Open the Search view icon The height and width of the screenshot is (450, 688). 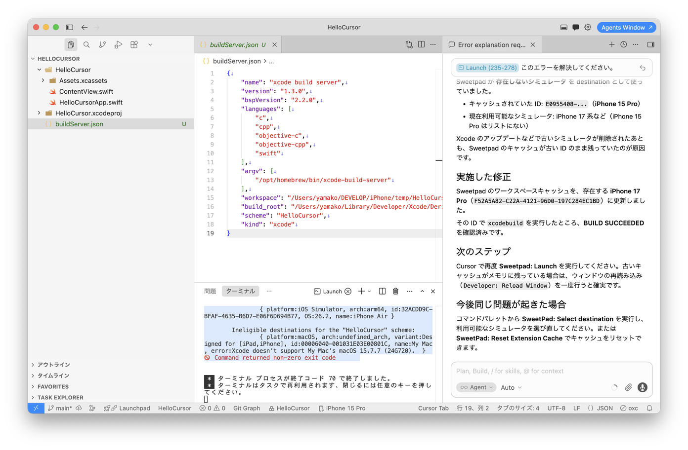point(86,44)
